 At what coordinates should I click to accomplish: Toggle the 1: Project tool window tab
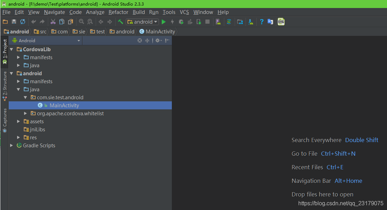(5, 52)
